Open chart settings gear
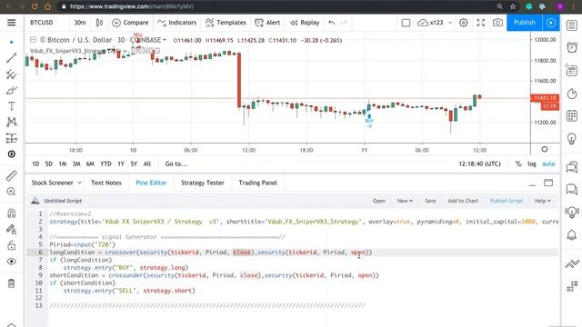 463,23
